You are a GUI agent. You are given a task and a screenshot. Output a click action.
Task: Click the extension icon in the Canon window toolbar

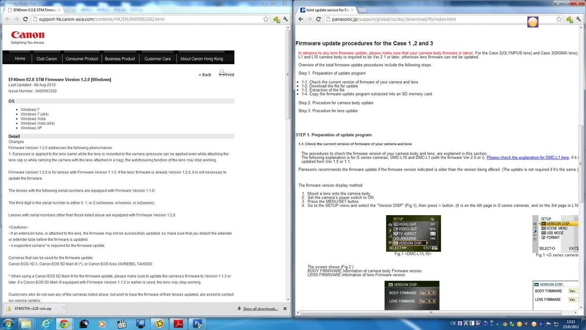click(x=276, y=19)
